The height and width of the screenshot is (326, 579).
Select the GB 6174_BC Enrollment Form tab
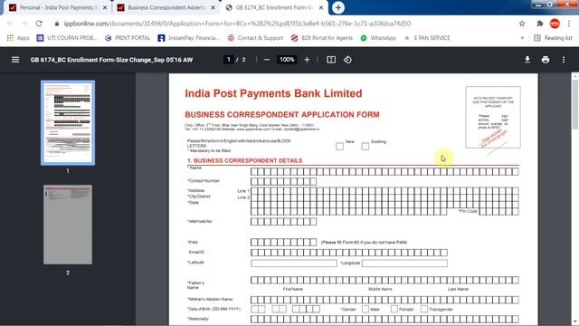[x=274, y=7]
